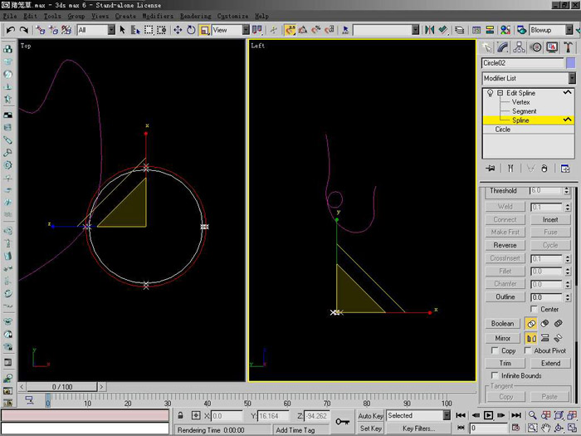
Task: Collapse the Edit Spline modifier tree
Action: point(500,93)
